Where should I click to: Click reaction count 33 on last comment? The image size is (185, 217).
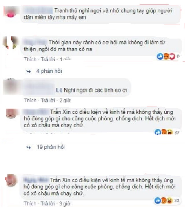(x=177, y=201)
